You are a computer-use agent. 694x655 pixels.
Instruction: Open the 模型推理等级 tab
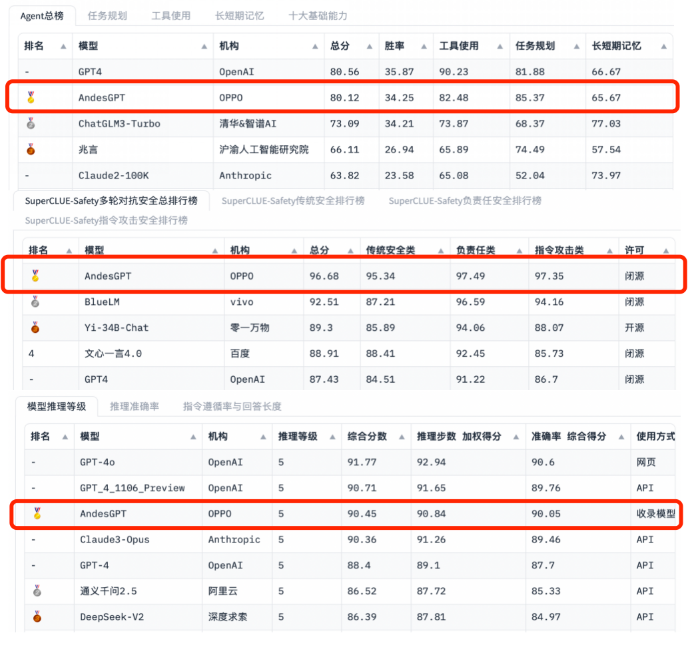[x=57, y=407]
